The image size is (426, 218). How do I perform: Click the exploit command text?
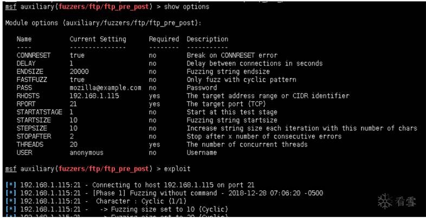tap(177, 169)
